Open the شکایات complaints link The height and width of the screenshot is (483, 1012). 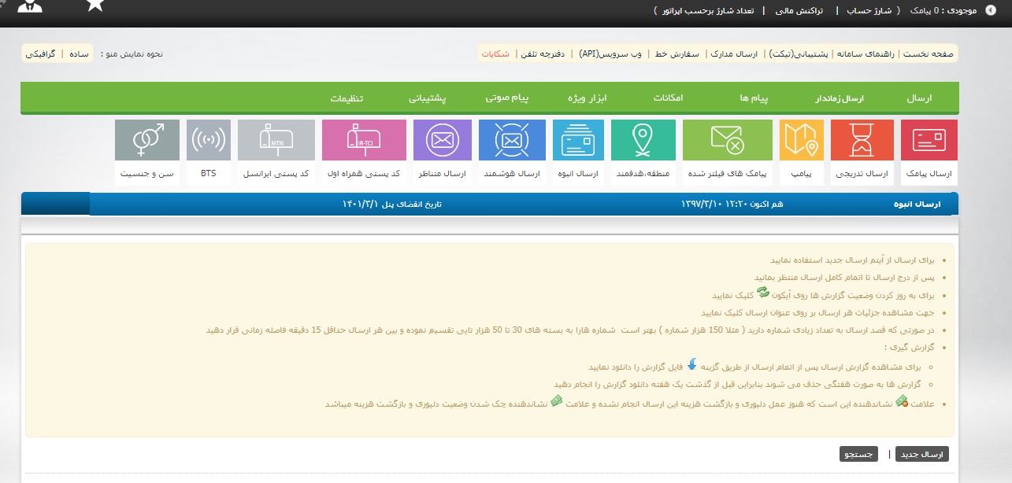point(495,54)
